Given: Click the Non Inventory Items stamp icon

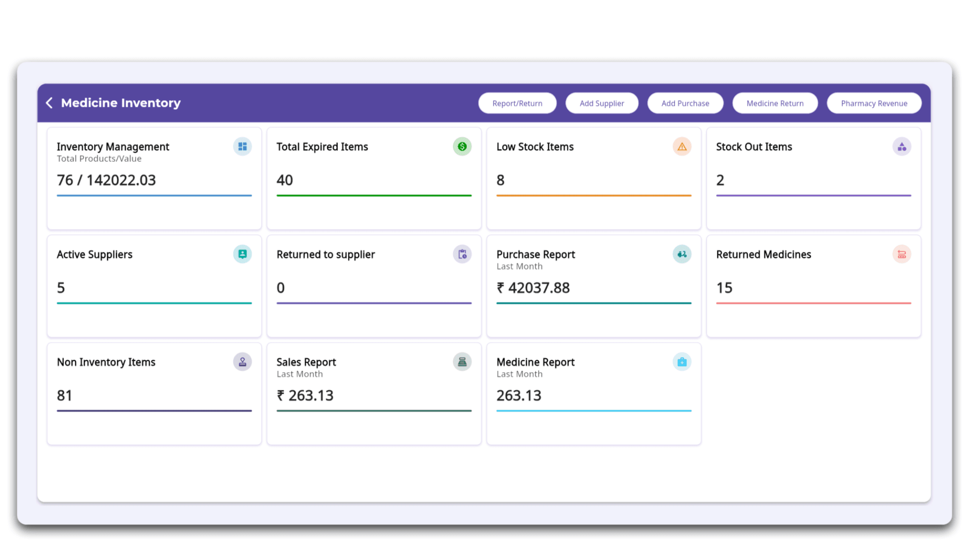Looking at the screenshot, I should click(x=242, y=362).
